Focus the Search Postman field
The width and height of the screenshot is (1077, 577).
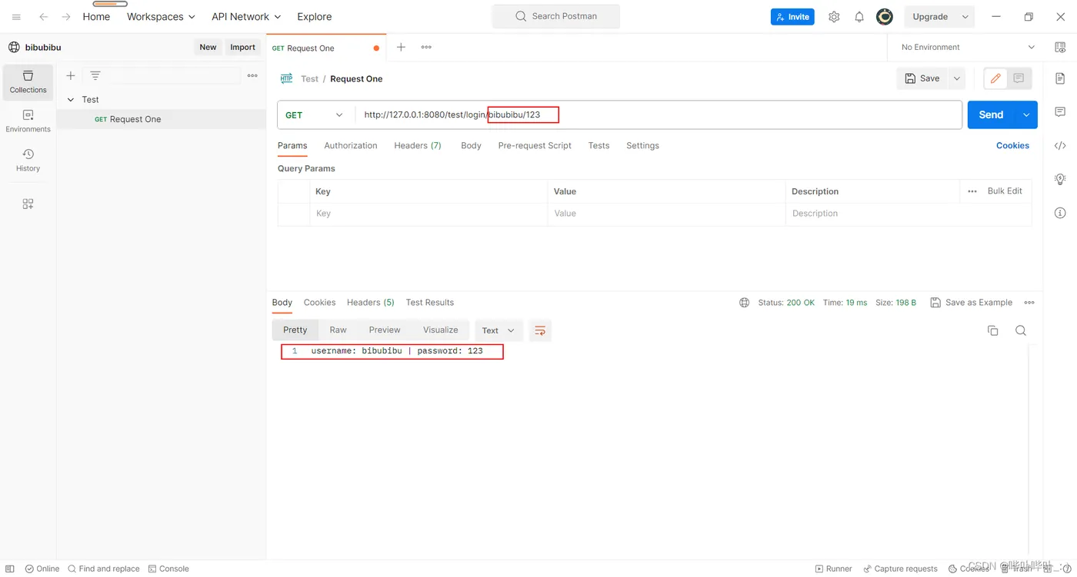(x=556, y=17)
